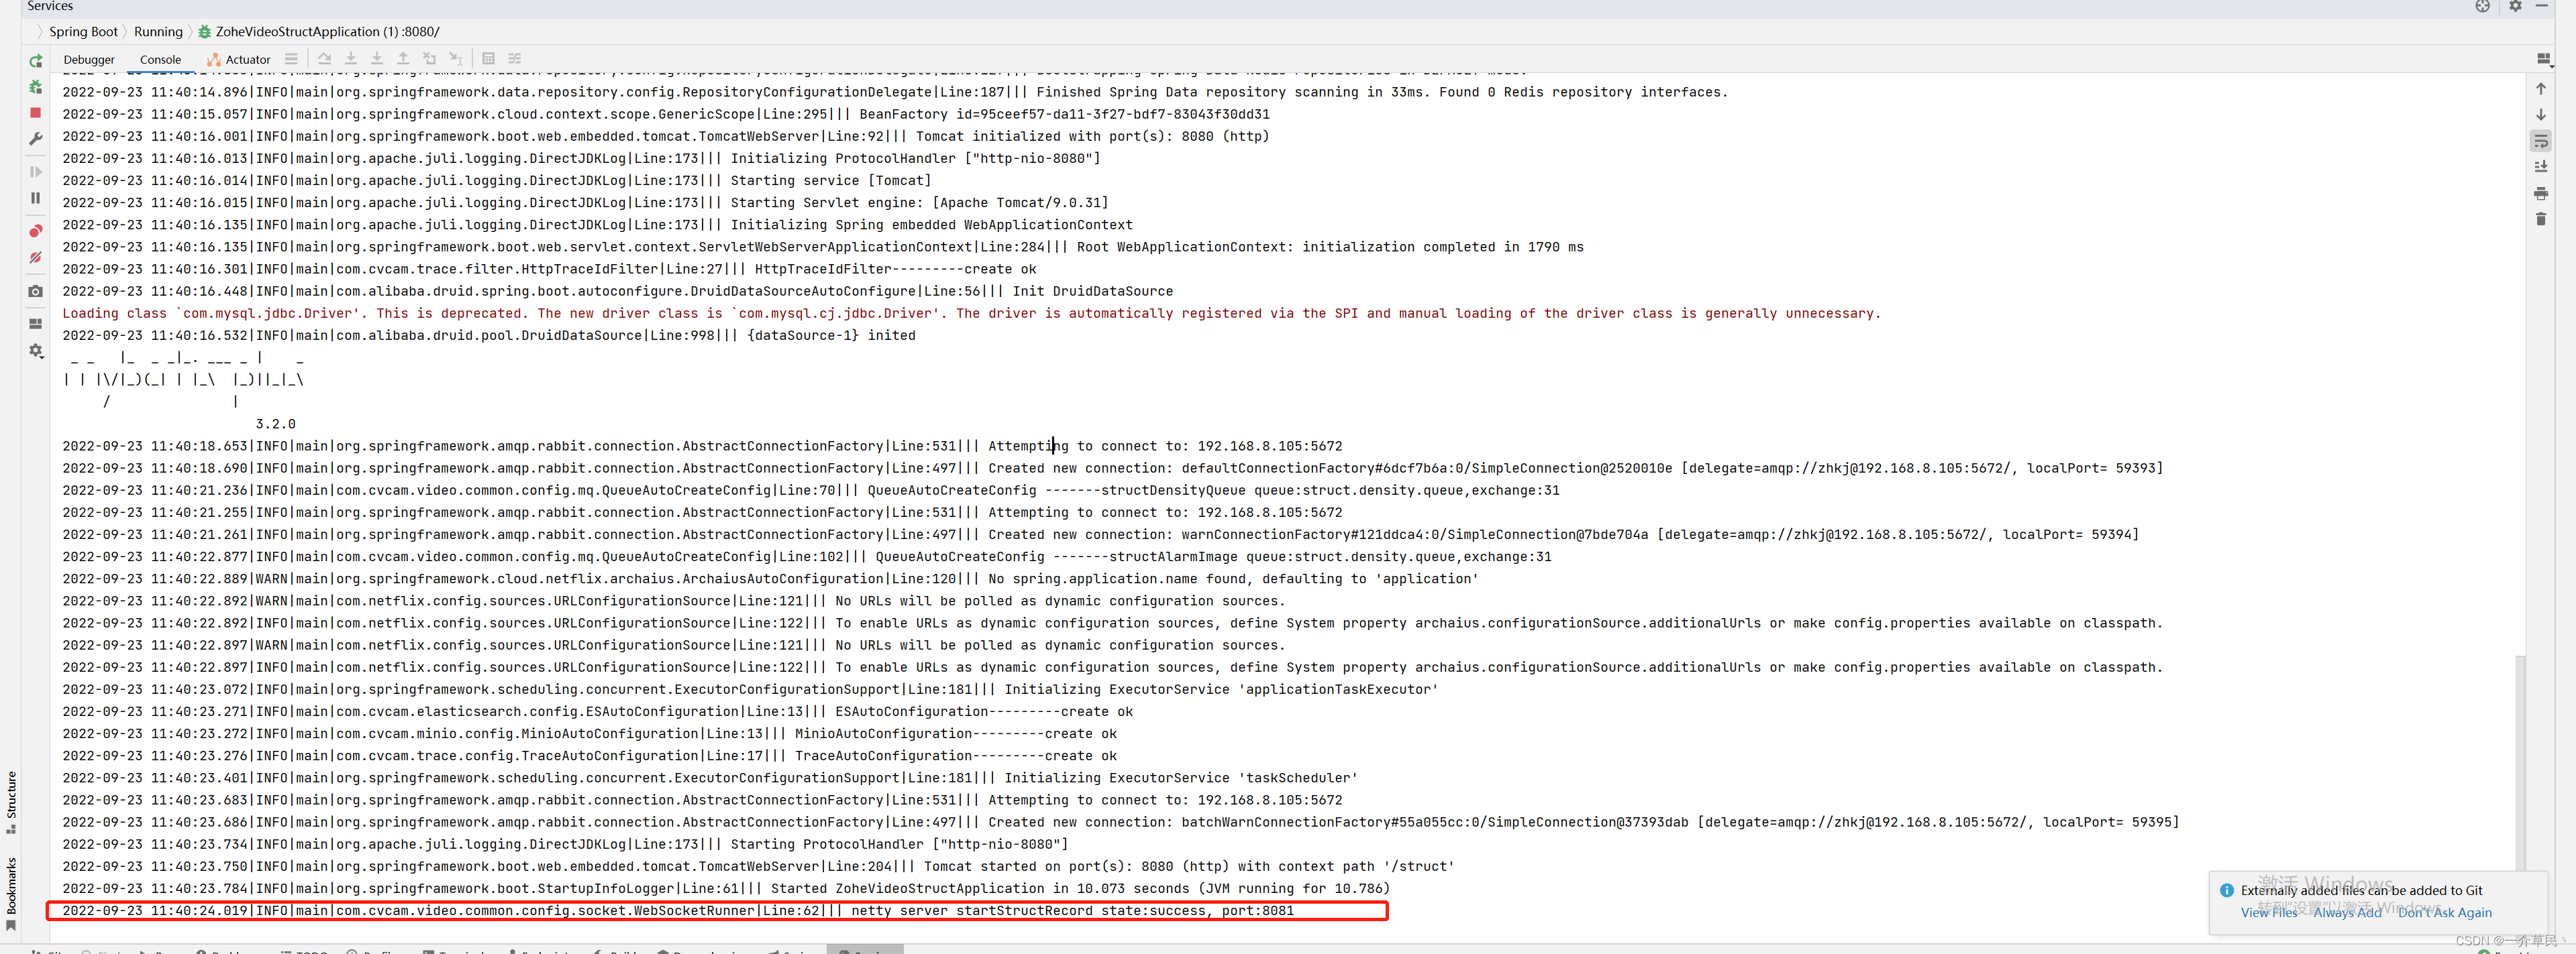Open the Actuator tab
2576x954 pixels.
pos(239,60)
